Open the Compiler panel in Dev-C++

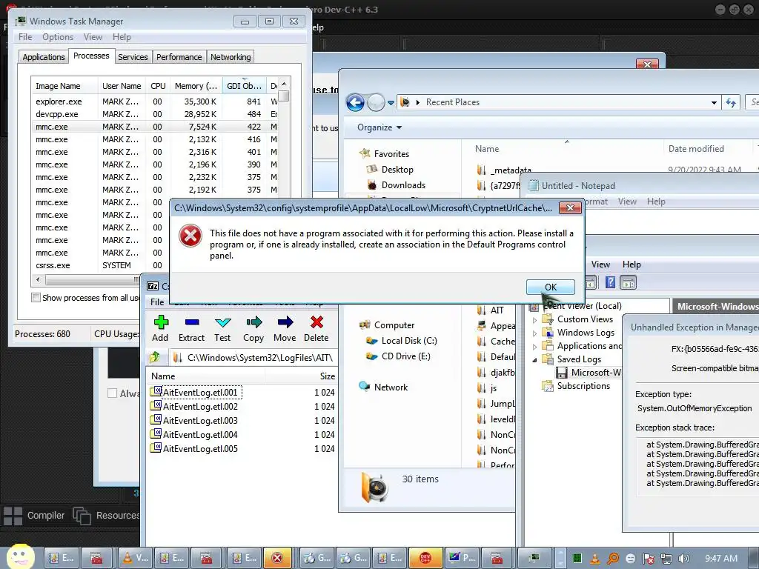34,516
